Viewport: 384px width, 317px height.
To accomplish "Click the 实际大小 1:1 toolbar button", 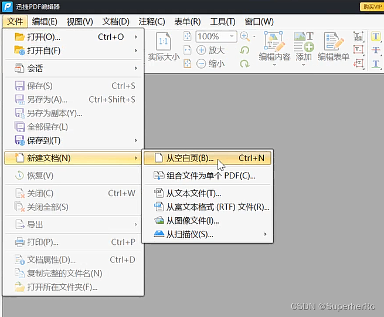I will (164, 46).
